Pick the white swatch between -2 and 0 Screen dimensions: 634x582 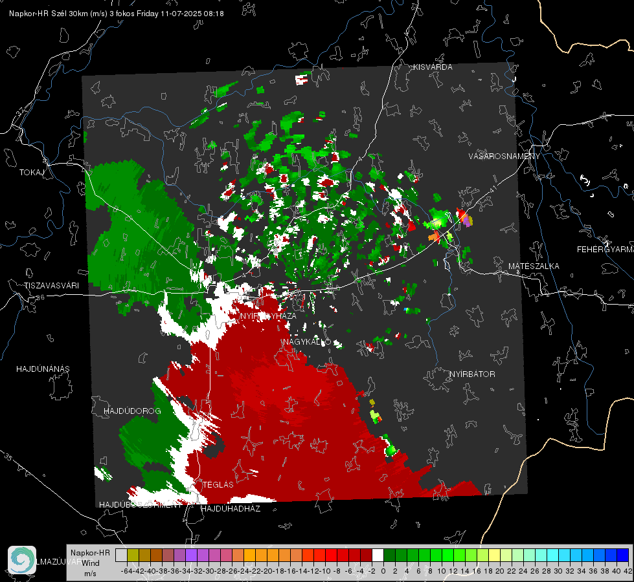pyautogui.click(x=378, y=555)
